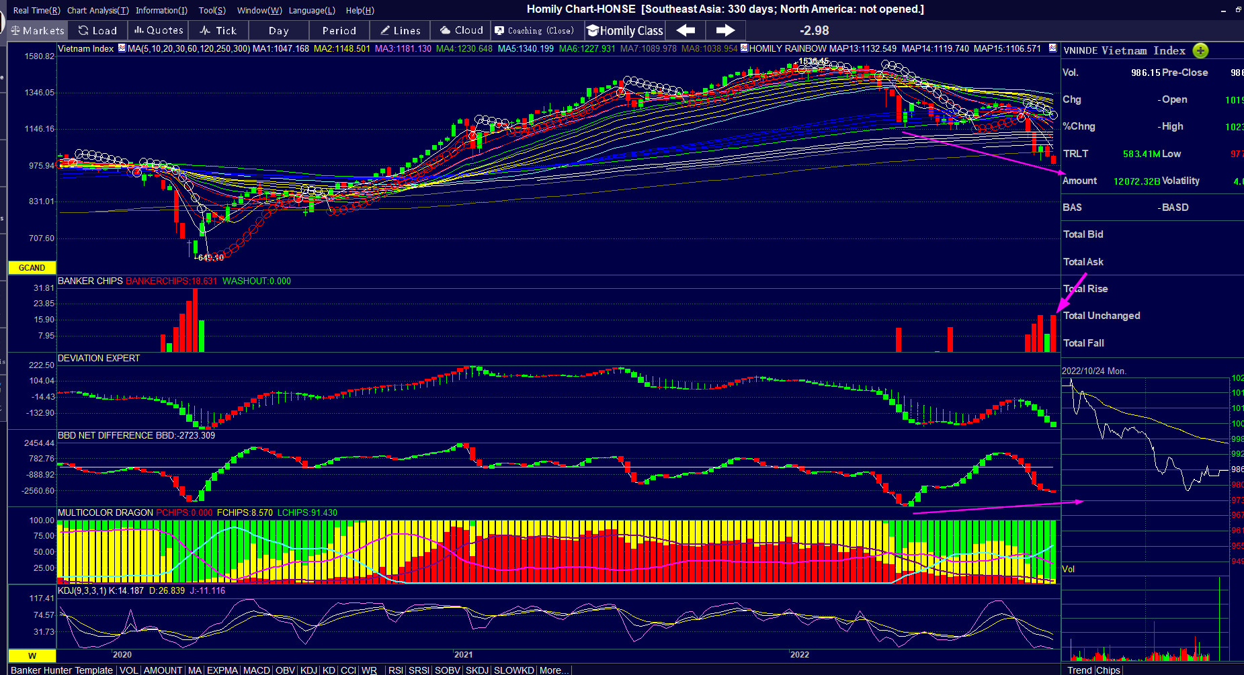Expand the More... indicators list

[x=554, y=670]
